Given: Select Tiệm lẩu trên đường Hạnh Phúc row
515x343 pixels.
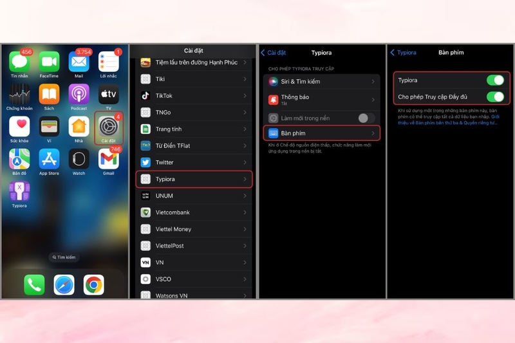Looking at the screenshot, I should [194, 62].
